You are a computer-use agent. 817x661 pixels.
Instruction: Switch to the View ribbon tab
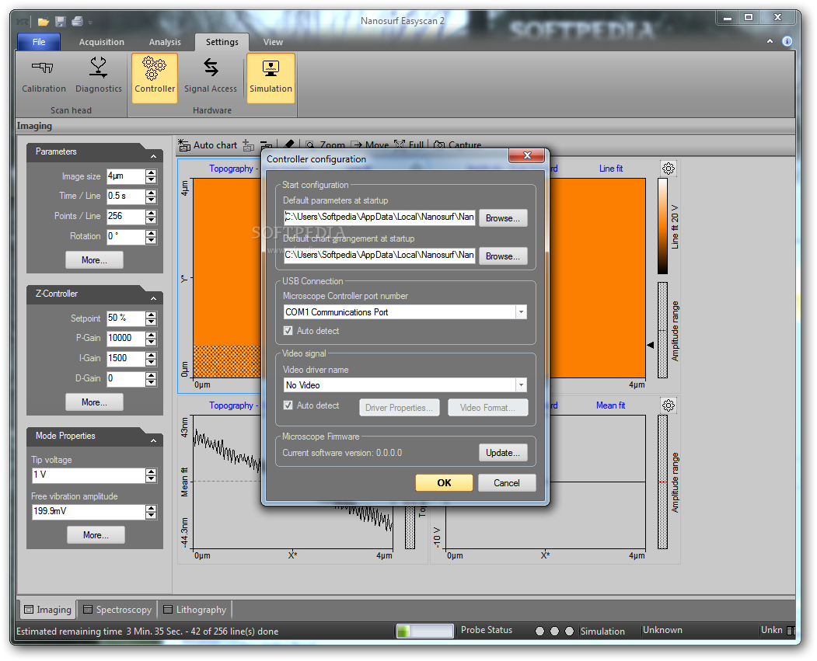click(x=273, y=42)
